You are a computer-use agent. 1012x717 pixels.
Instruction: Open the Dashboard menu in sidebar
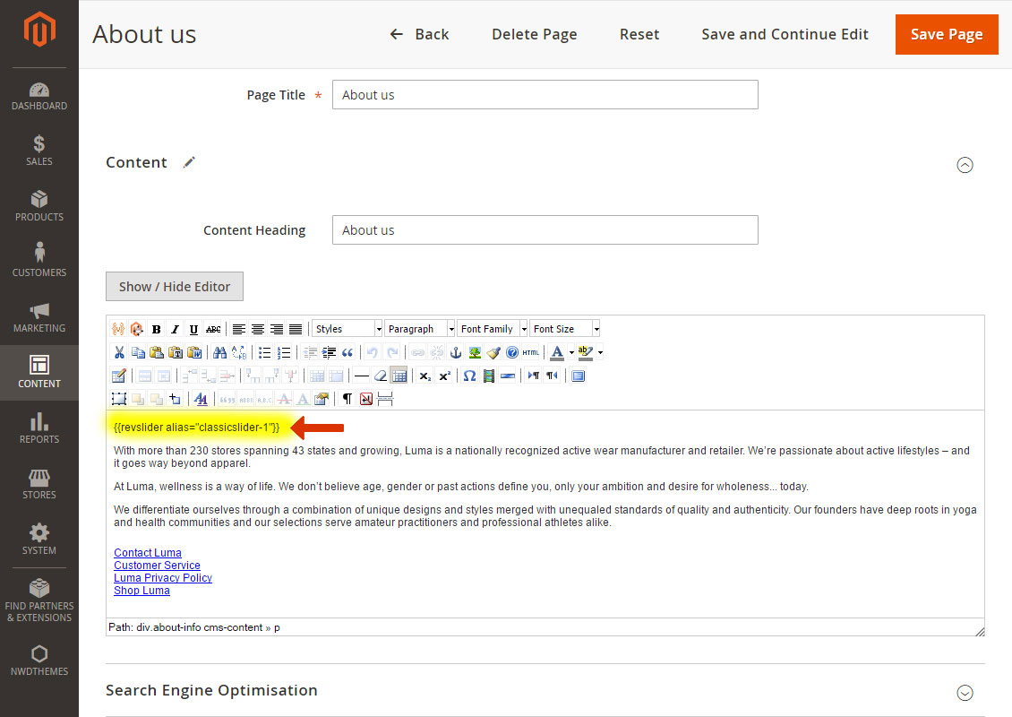[x=39, y=96]
